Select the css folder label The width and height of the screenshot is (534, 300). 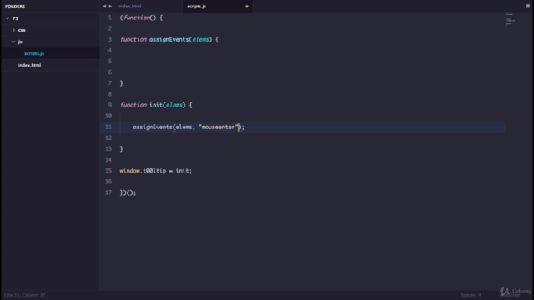pyautogui.click(x=22, y=30)
